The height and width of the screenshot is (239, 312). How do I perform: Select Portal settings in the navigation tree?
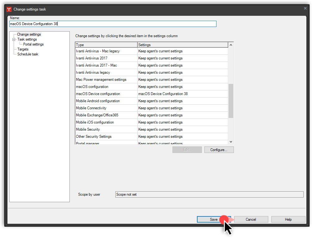[33, 44]
